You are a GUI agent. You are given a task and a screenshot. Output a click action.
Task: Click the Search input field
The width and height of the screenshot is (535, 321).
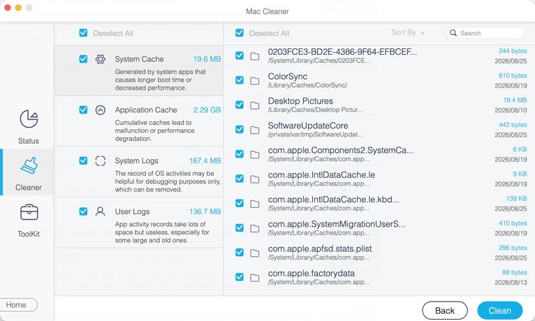[x=486, y=33]
